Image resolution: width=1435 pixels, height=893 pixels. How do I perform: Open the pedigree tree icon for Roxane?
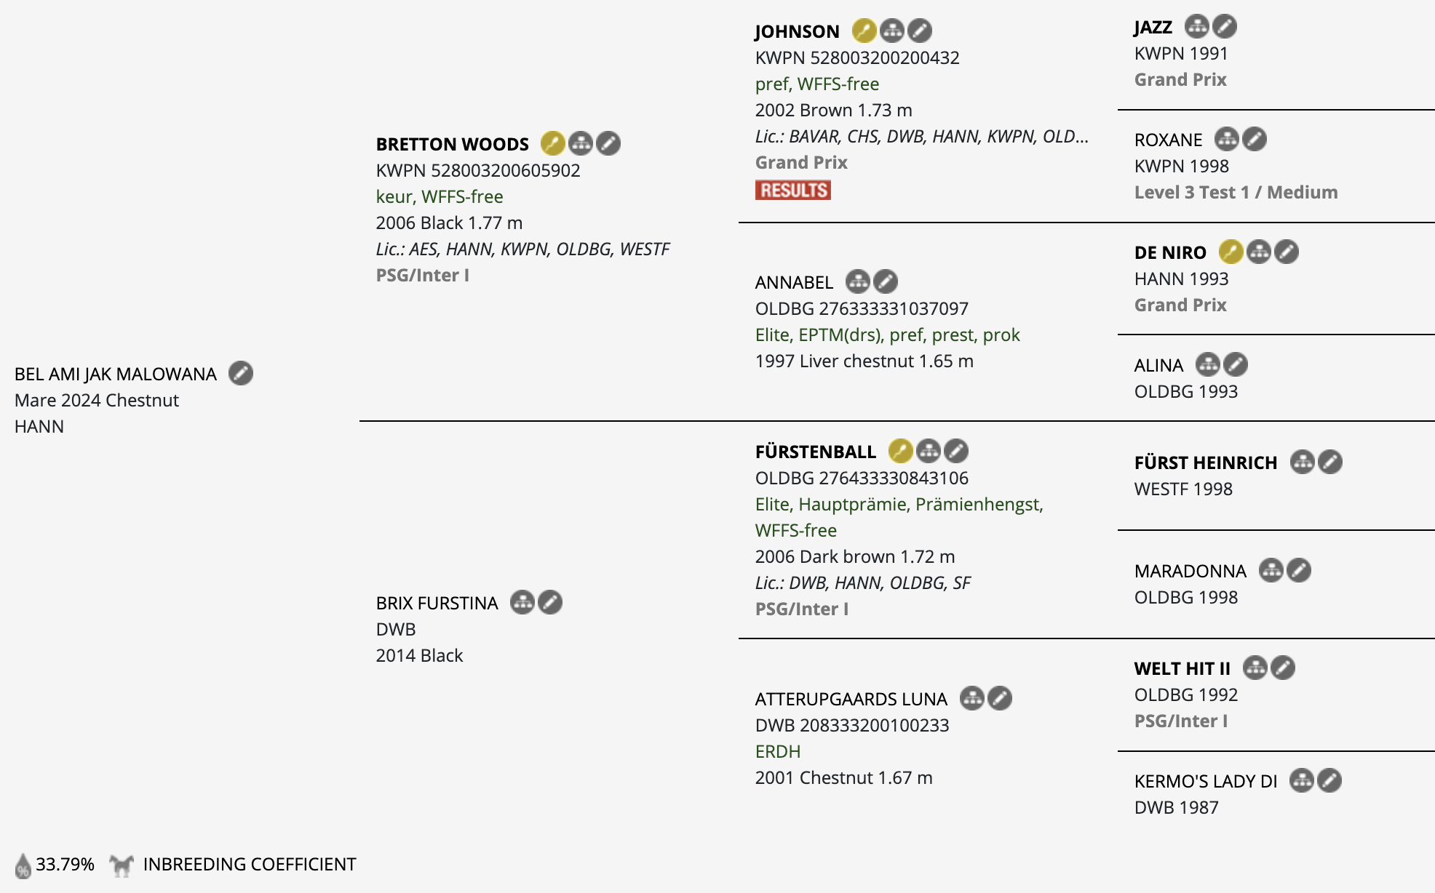point(1226,139)
